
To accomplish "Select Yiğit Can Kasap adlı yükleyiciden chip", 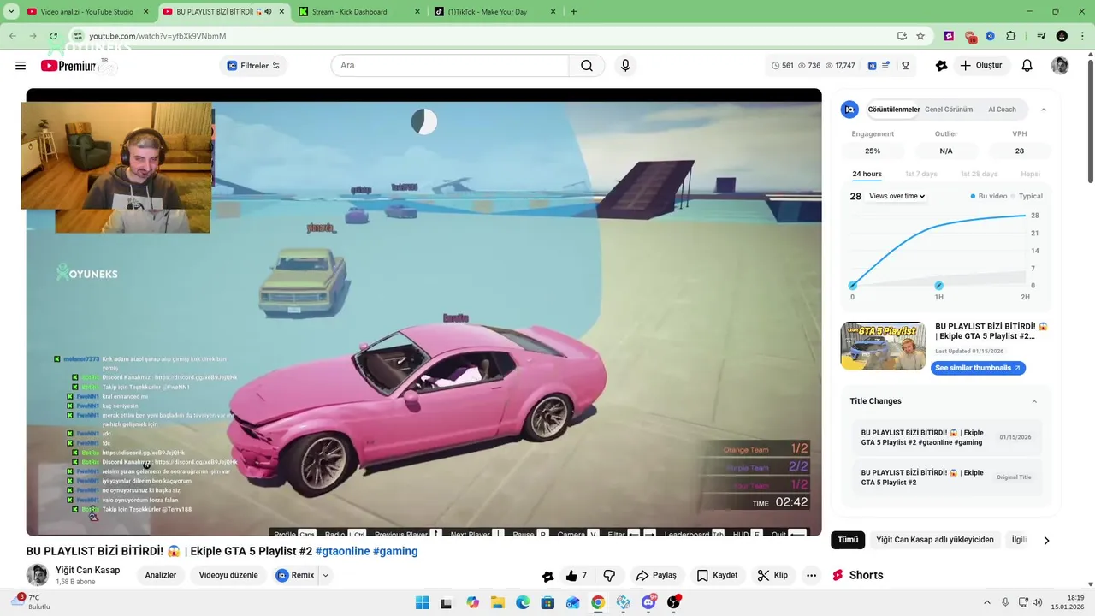I will pyautogui.click(x=935, y=540).
